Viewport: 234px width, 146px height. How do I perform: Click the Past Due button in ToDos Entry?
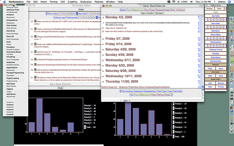tap(215, 54)
